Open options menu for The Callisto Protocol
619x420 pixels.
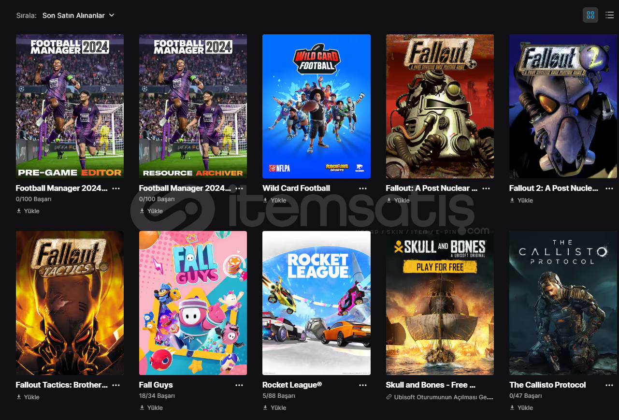point(609,385)
